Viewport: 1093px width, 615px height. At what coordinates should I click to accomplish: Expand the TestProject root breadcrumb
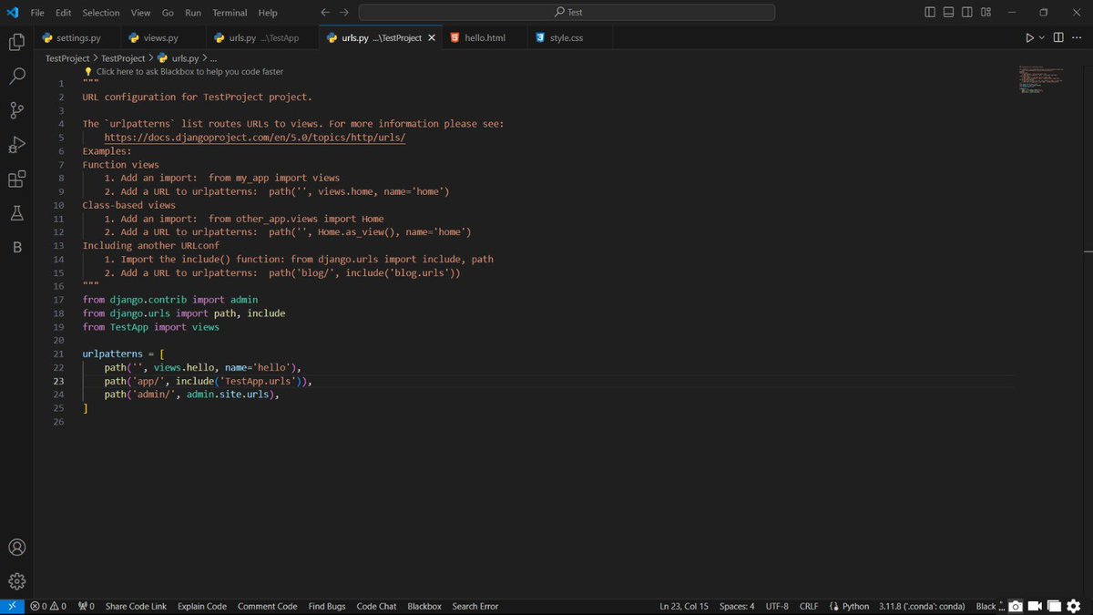click(x=67, y=58)
